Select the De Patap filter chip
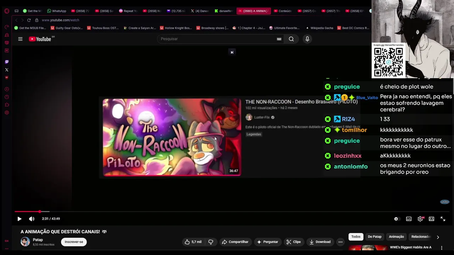This screenshot has height=255, width=454. (x=375, y=237)
